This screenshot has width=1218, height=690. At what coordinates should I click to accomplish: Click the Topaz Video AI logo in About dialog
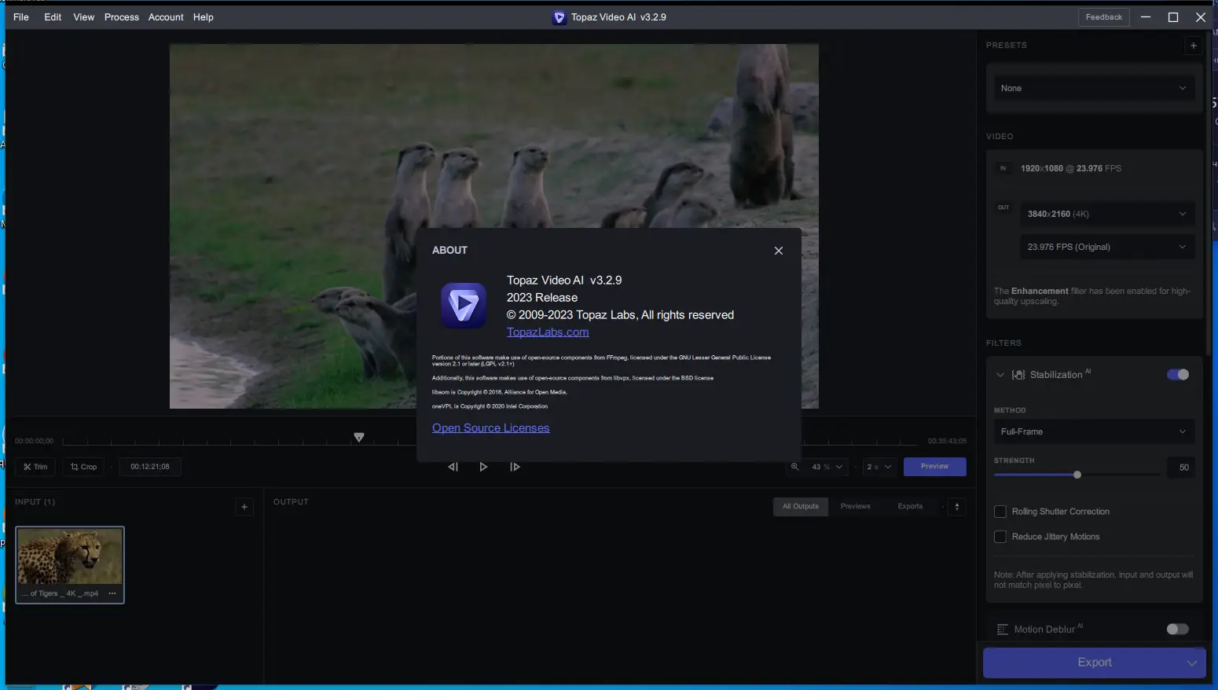click(464, 305)
